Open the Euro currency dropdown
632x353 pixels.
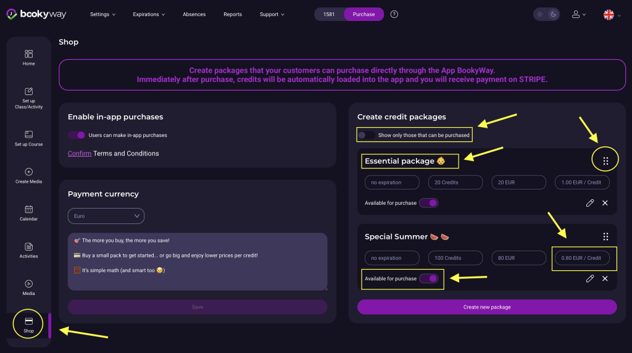point(106,216)
